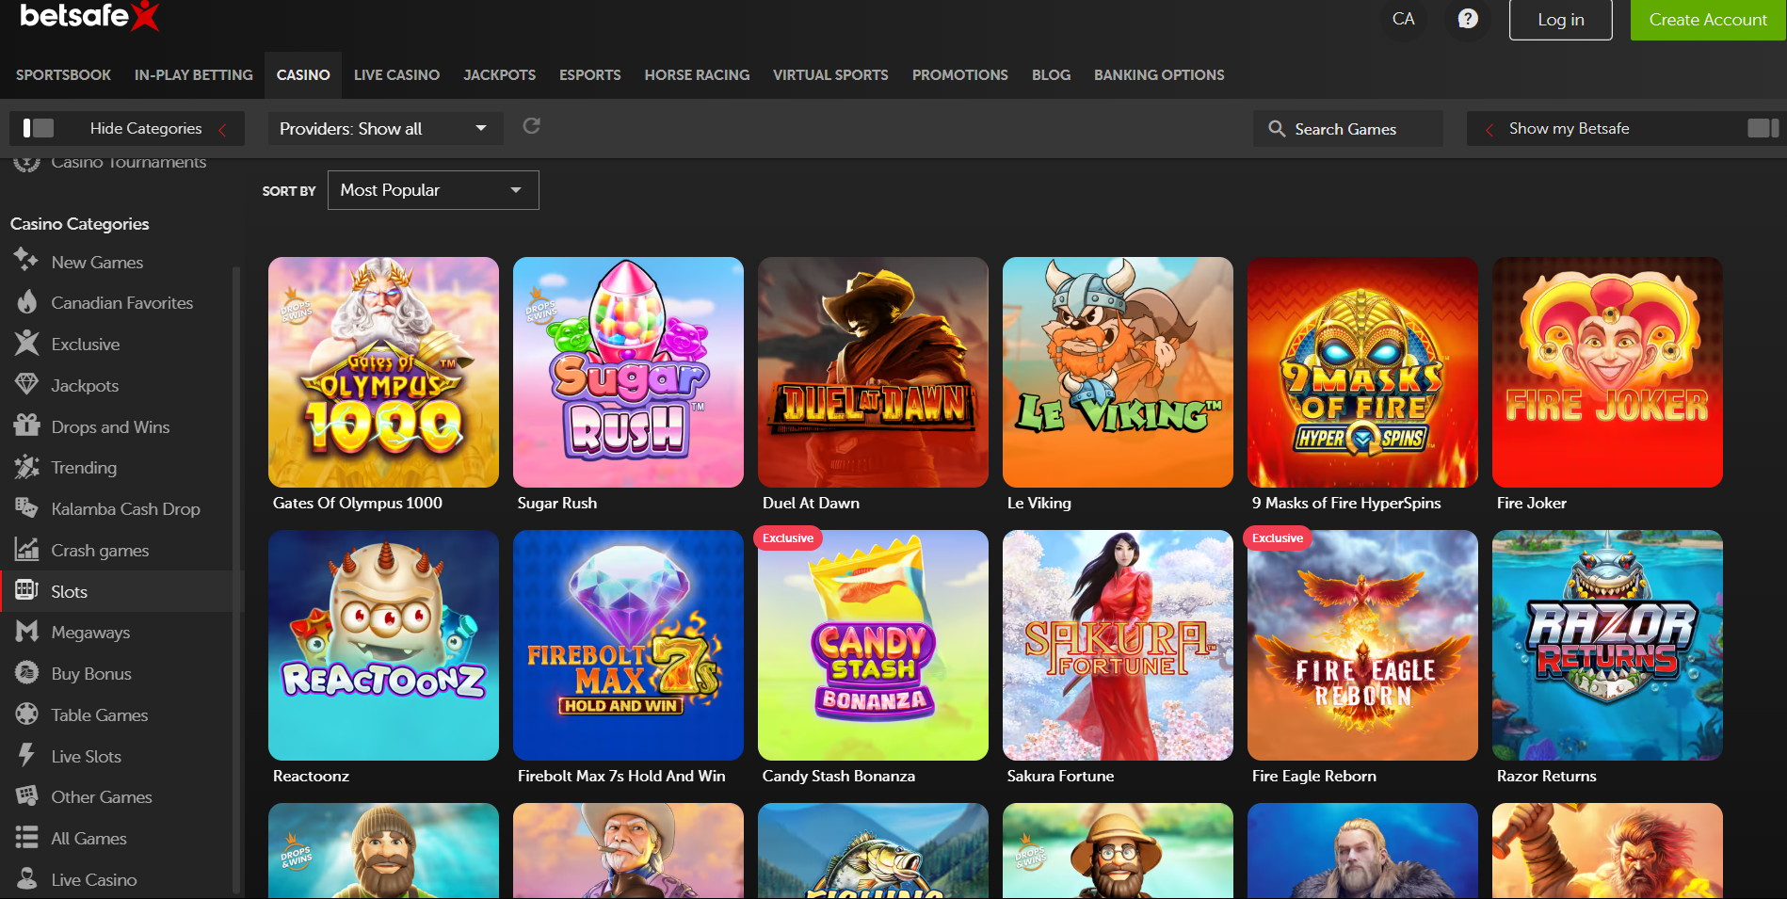Toggle the Hide Categories switch

[x=39, y=128]
